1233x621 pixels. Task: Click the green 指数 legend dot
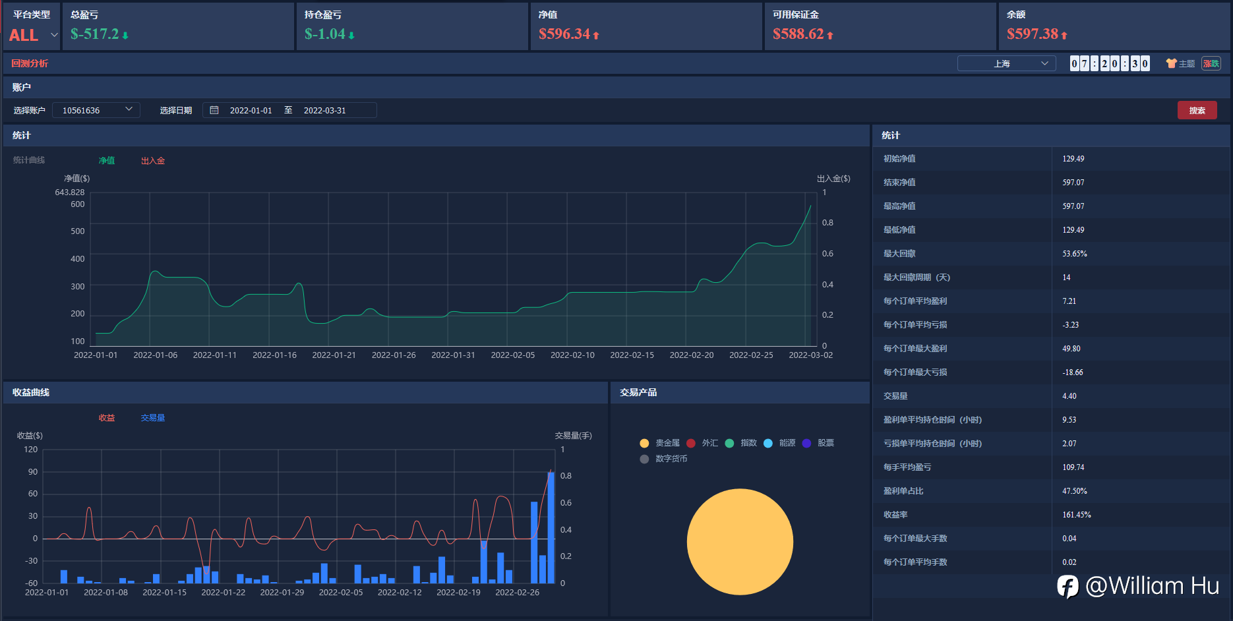pos(729,443)
